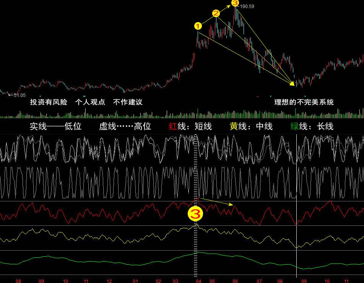Screen dimensions: 364x283
Task: Select month 07 on the time axis
Action: coord(259,281)
